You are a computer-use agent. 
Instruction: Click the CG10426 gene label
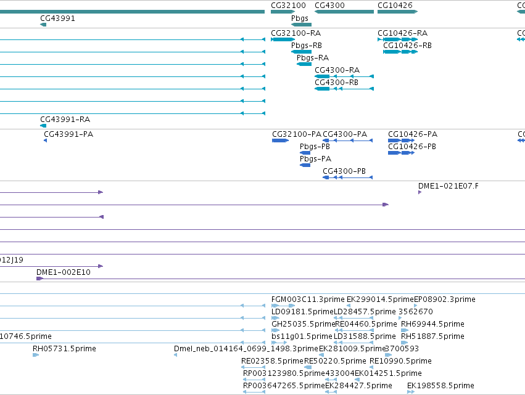[x=395, y=6]
